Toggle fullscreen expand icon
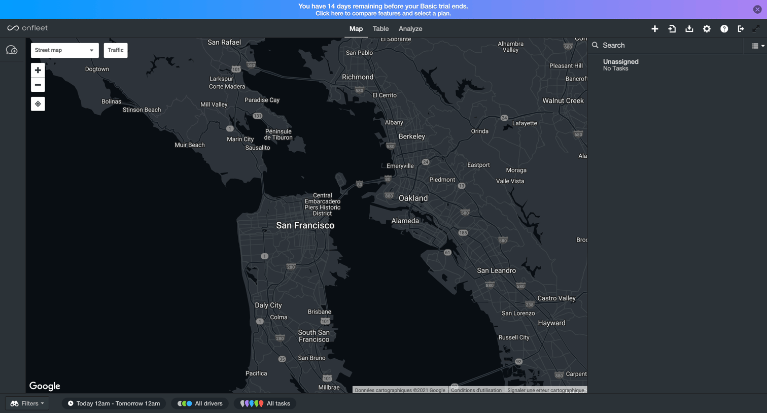Viewport: 767px width, 413px height. [x=756, y=28]
